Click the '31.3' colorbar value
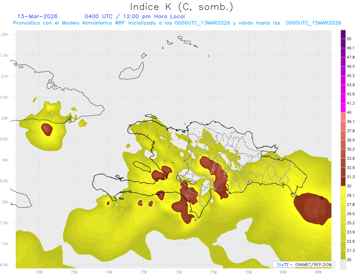Image resolution: width=357 pixels, height=276 pixels. click(351, 177)
